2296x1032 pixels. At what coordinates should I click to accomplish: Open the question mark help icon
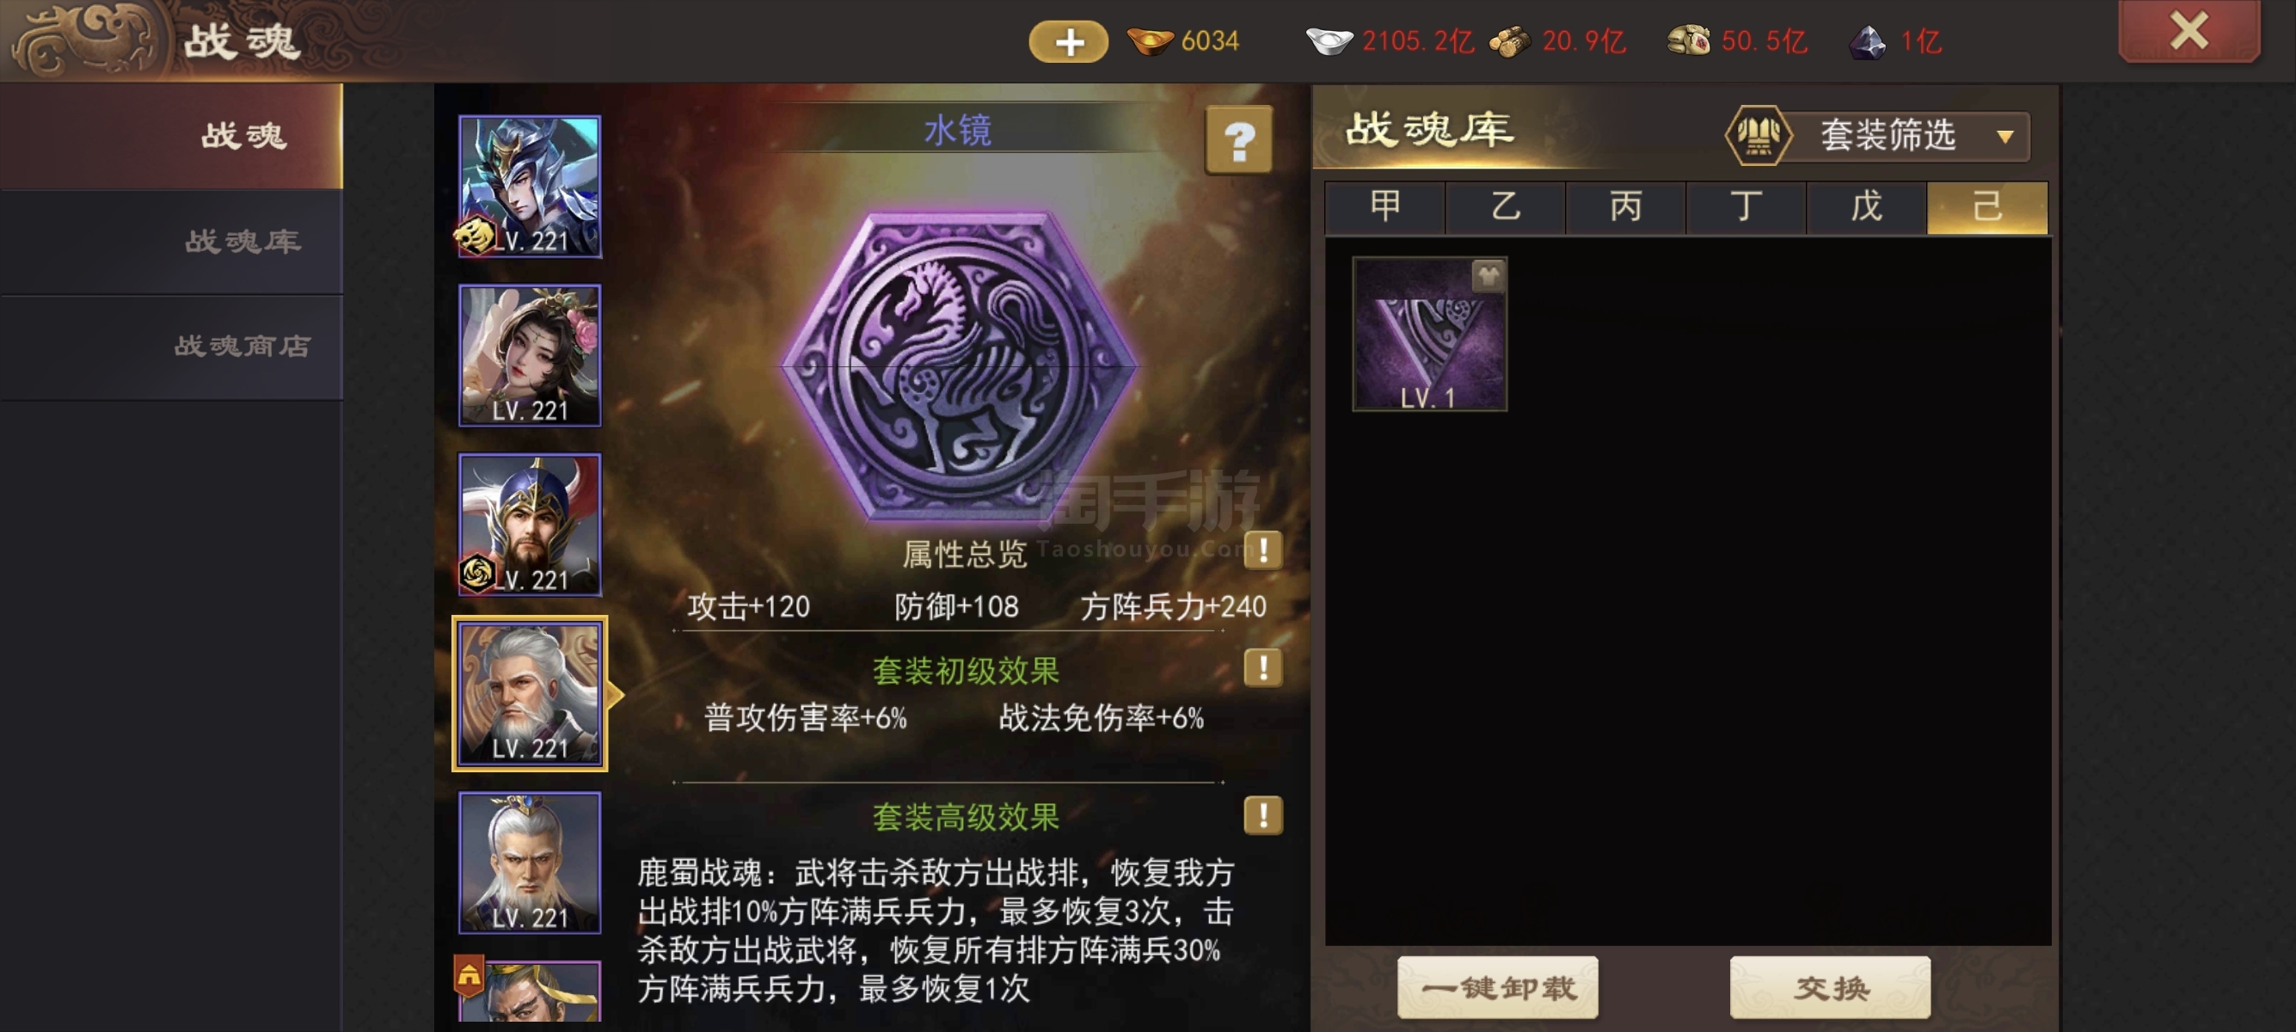tap(1238, 140)
